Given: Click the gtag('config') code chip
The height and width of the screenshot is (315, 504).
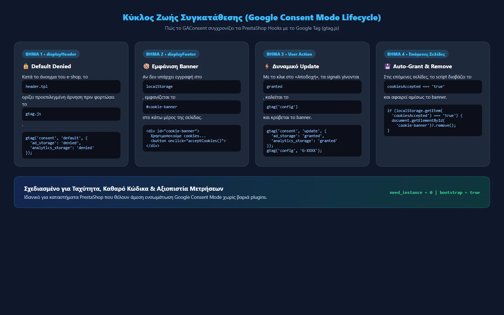Looking at the screenshot, I should (312, 107).
